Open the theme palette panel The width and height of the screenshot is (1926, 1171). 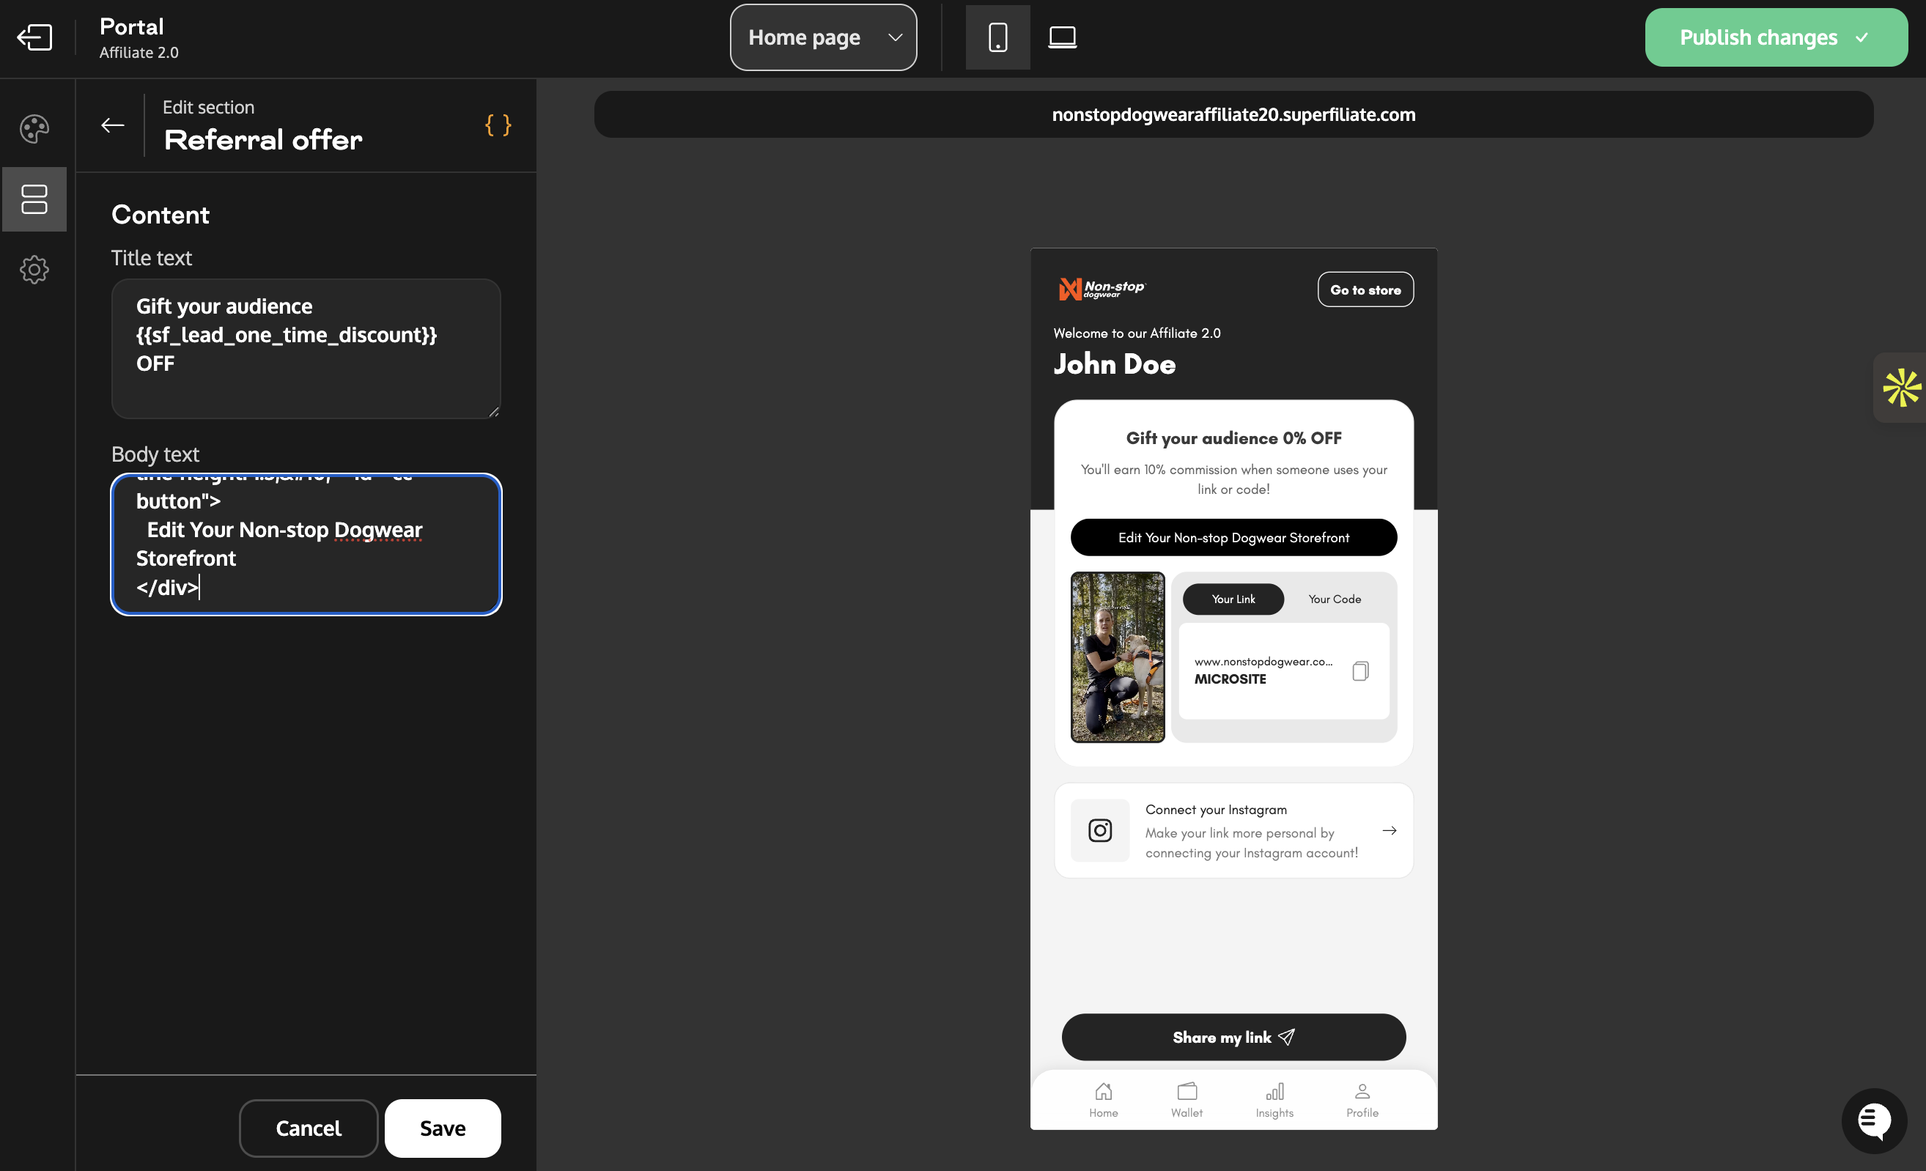coord(34,129)
